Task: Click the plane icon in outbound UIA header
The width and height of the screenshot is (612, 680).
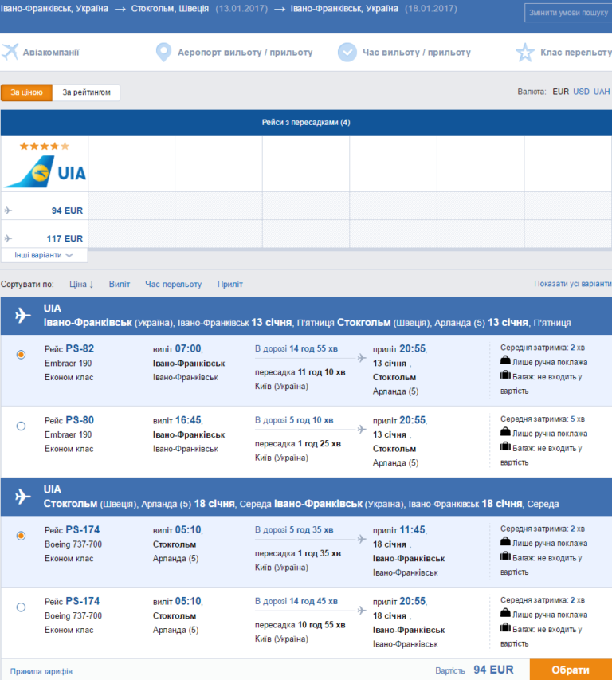Action: pyautogui.click(x=23, y=315)
